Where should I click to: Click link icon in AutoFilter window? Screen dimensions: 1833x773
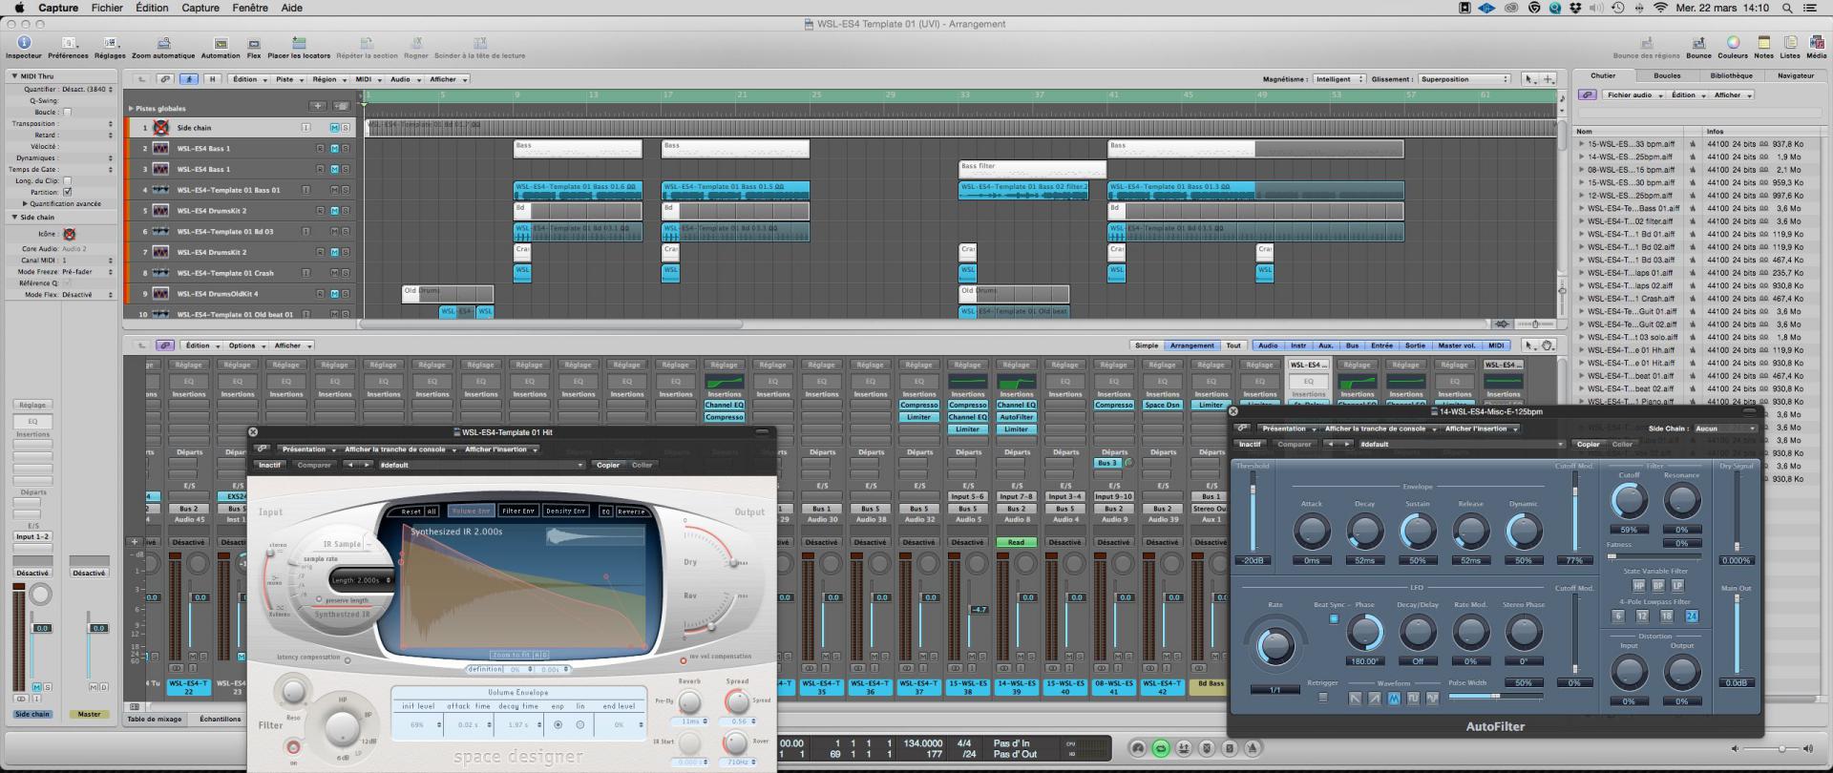point(1243,428)
